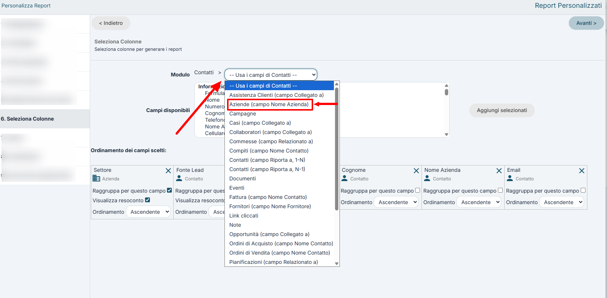This screenshot has width=607, height=298.
Task: Click the Aggiungi selezionati button
Action: coord(502,110)
